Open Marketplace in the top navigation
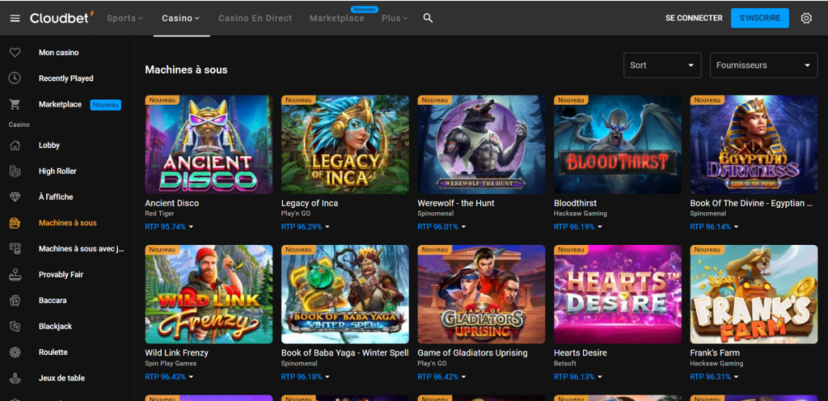The height and width of the screenshot is (401, 828). (x=337, y=18)
